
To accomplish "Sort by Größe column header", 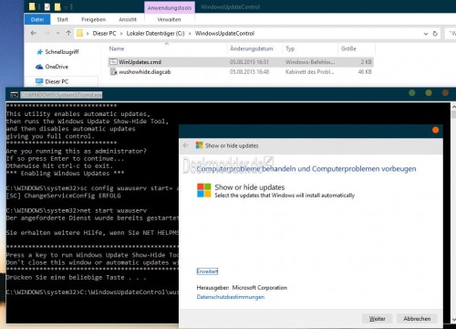I will [348, 48].
